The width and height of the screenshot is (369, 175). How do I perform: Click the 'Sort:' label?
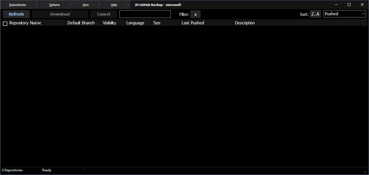pyautogui.click(x=304, y=14)
